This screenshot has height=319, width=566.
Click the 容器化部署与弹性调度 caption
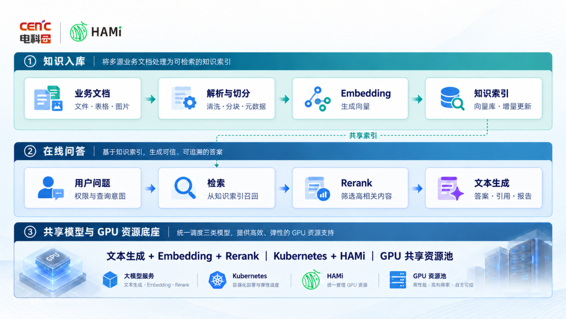click(256, 285)
